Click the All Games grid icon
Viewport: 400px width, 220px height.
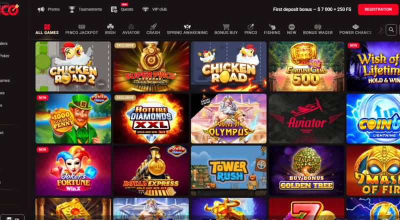click(x=47, y=27)
